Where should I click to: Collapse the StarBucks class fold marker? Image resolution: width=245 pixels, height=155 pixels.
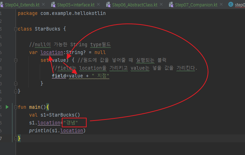[x=16, y=29]
